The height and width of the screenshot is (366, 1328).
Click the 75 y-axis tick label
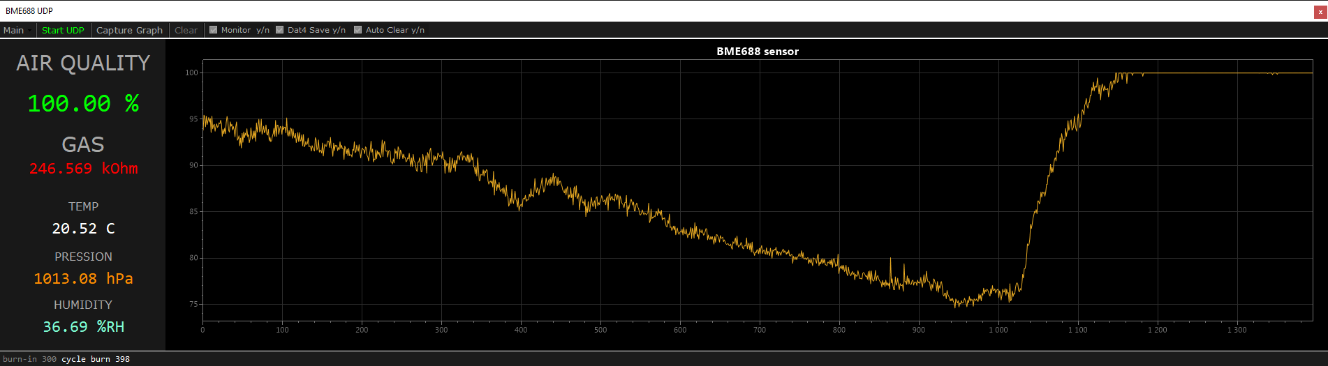coord(193,304)
